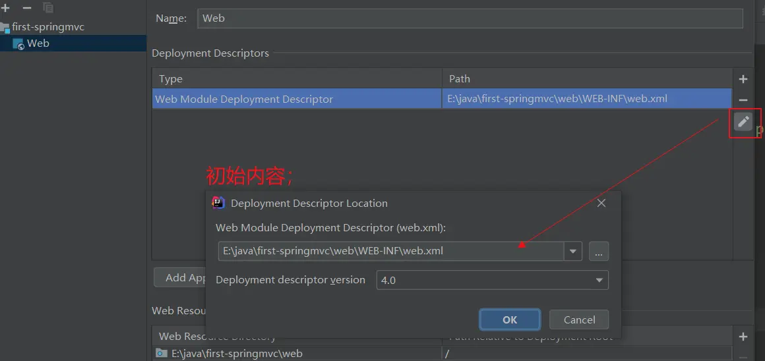Open Deployment descriptor version dropdown

click(492, 280)
